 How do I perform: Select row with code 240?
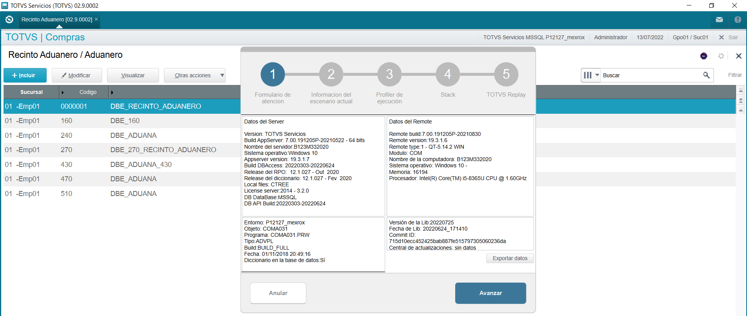tap(122, 135)
